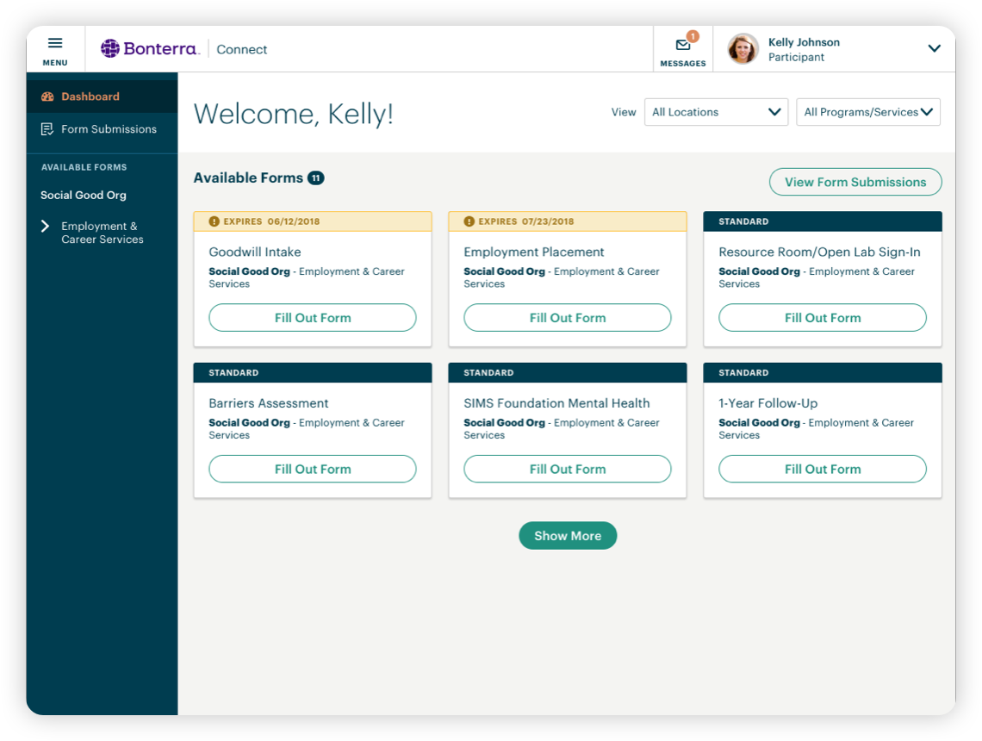Image resolution: width=982 pixels, height=741 pixels.
Task: Click the warning icon on Goodwill Intake card
Action: coord(214,221)
